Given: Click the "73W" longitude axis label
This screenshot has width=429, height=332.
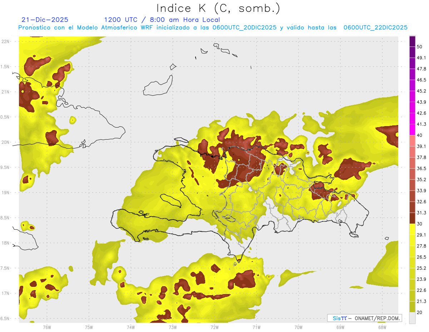Looking at the screenshot, I should click(173, 327).
